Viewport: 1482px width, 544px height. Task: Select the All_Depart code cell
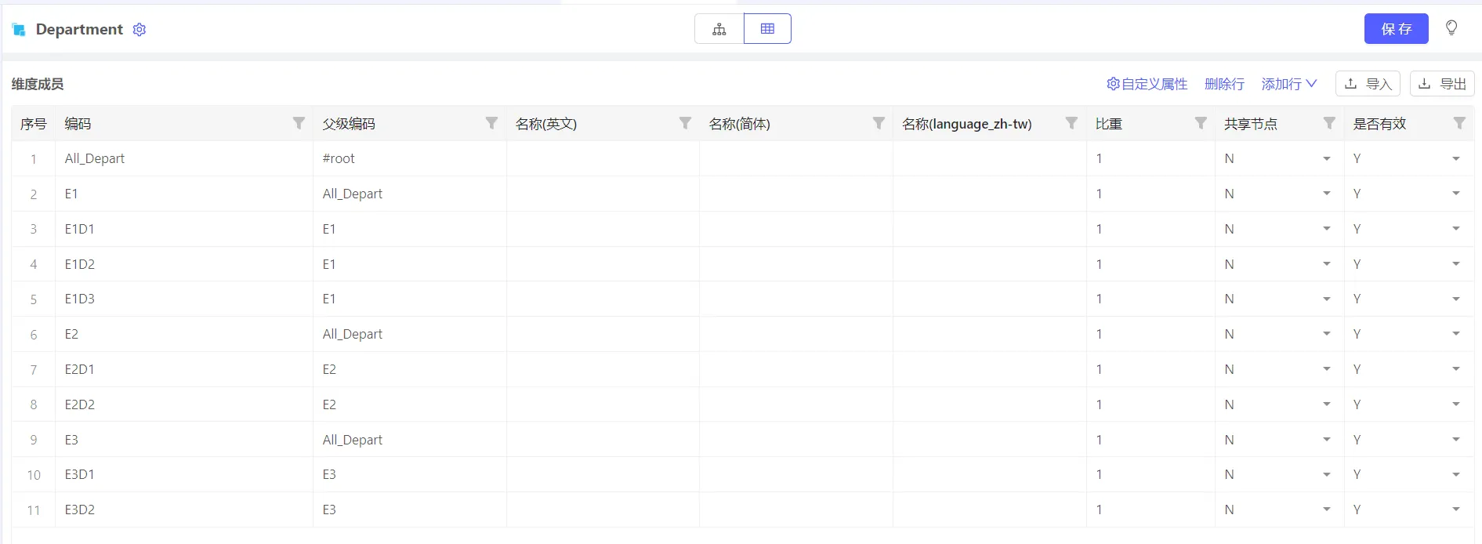tap(184, 158)
